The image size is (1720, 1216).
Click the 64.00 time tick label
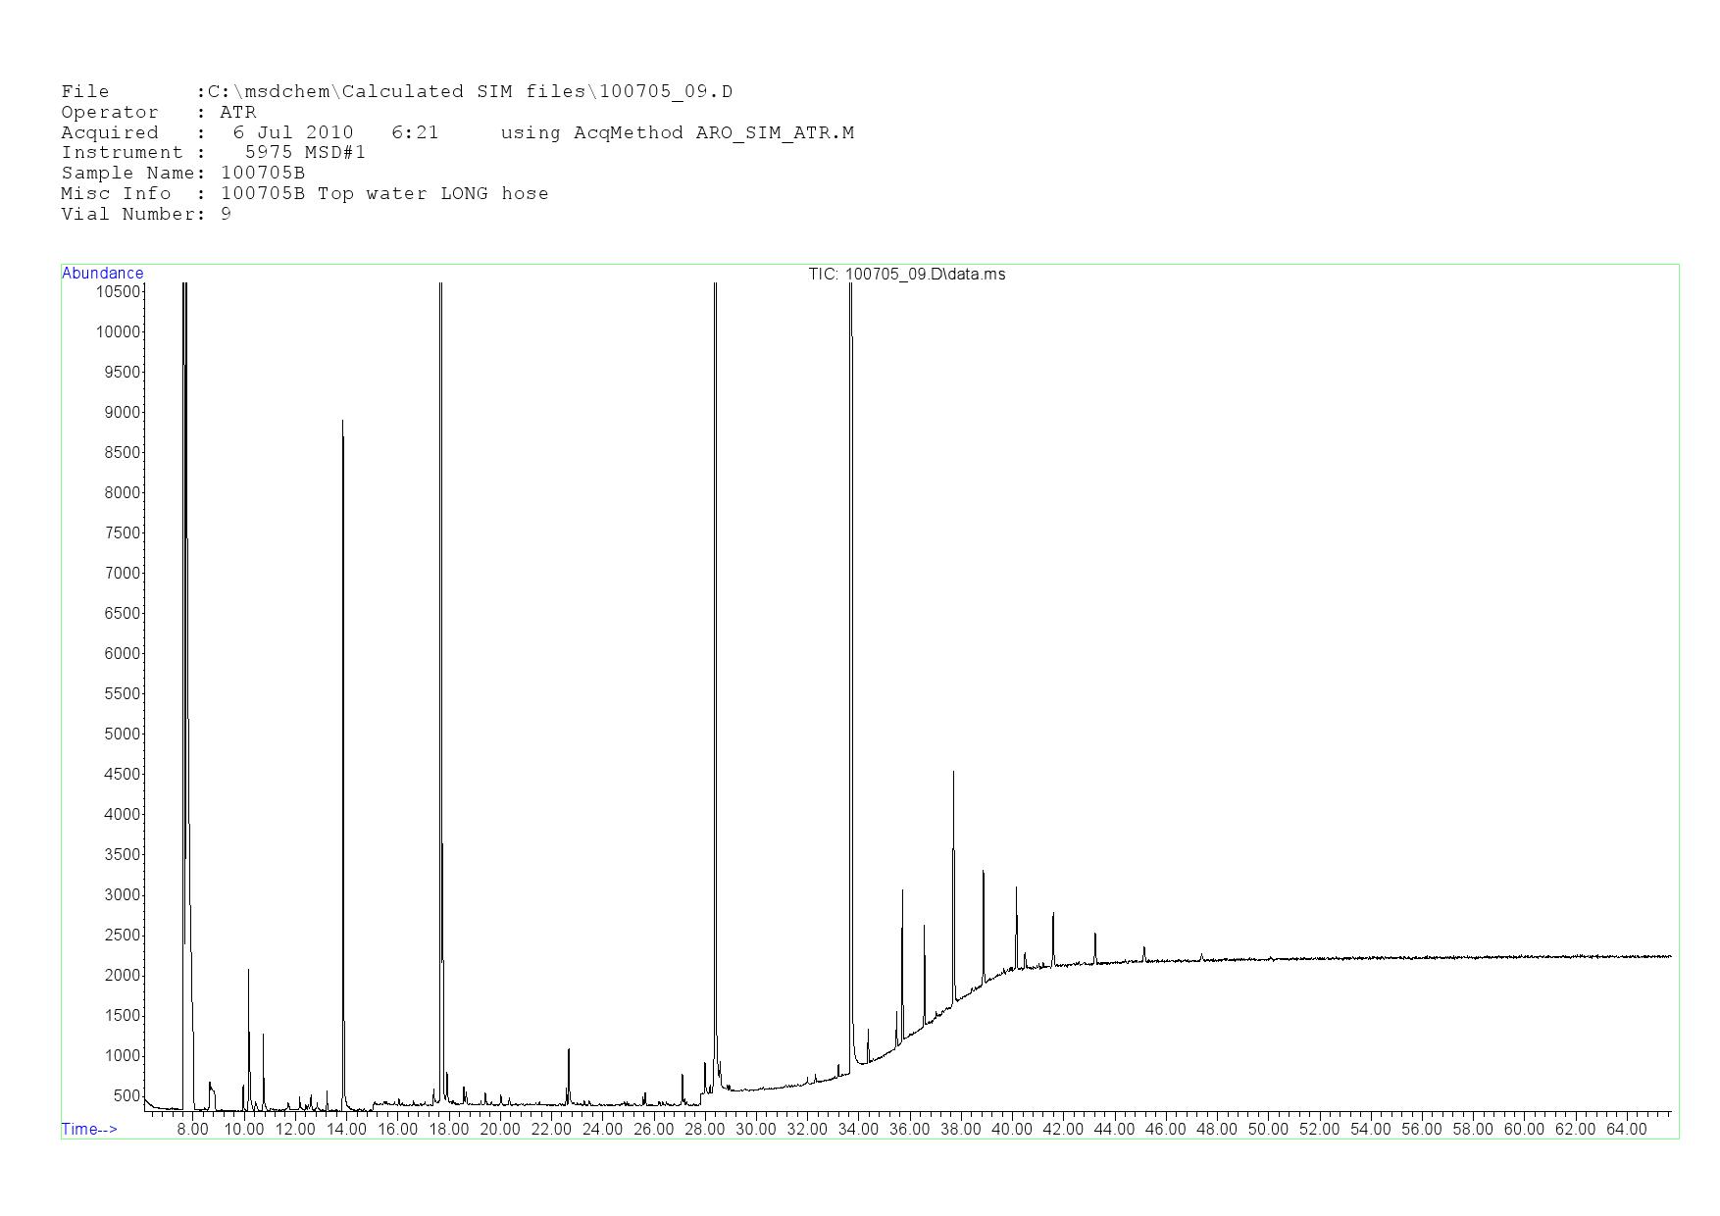(x=1626, y=1129)
